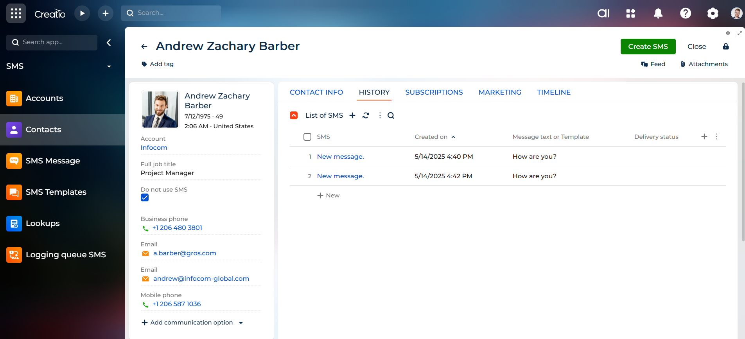Select all rows via SMS header checkbox
Image resolution: width=745 pixels, height=339 pixels.
307,137
